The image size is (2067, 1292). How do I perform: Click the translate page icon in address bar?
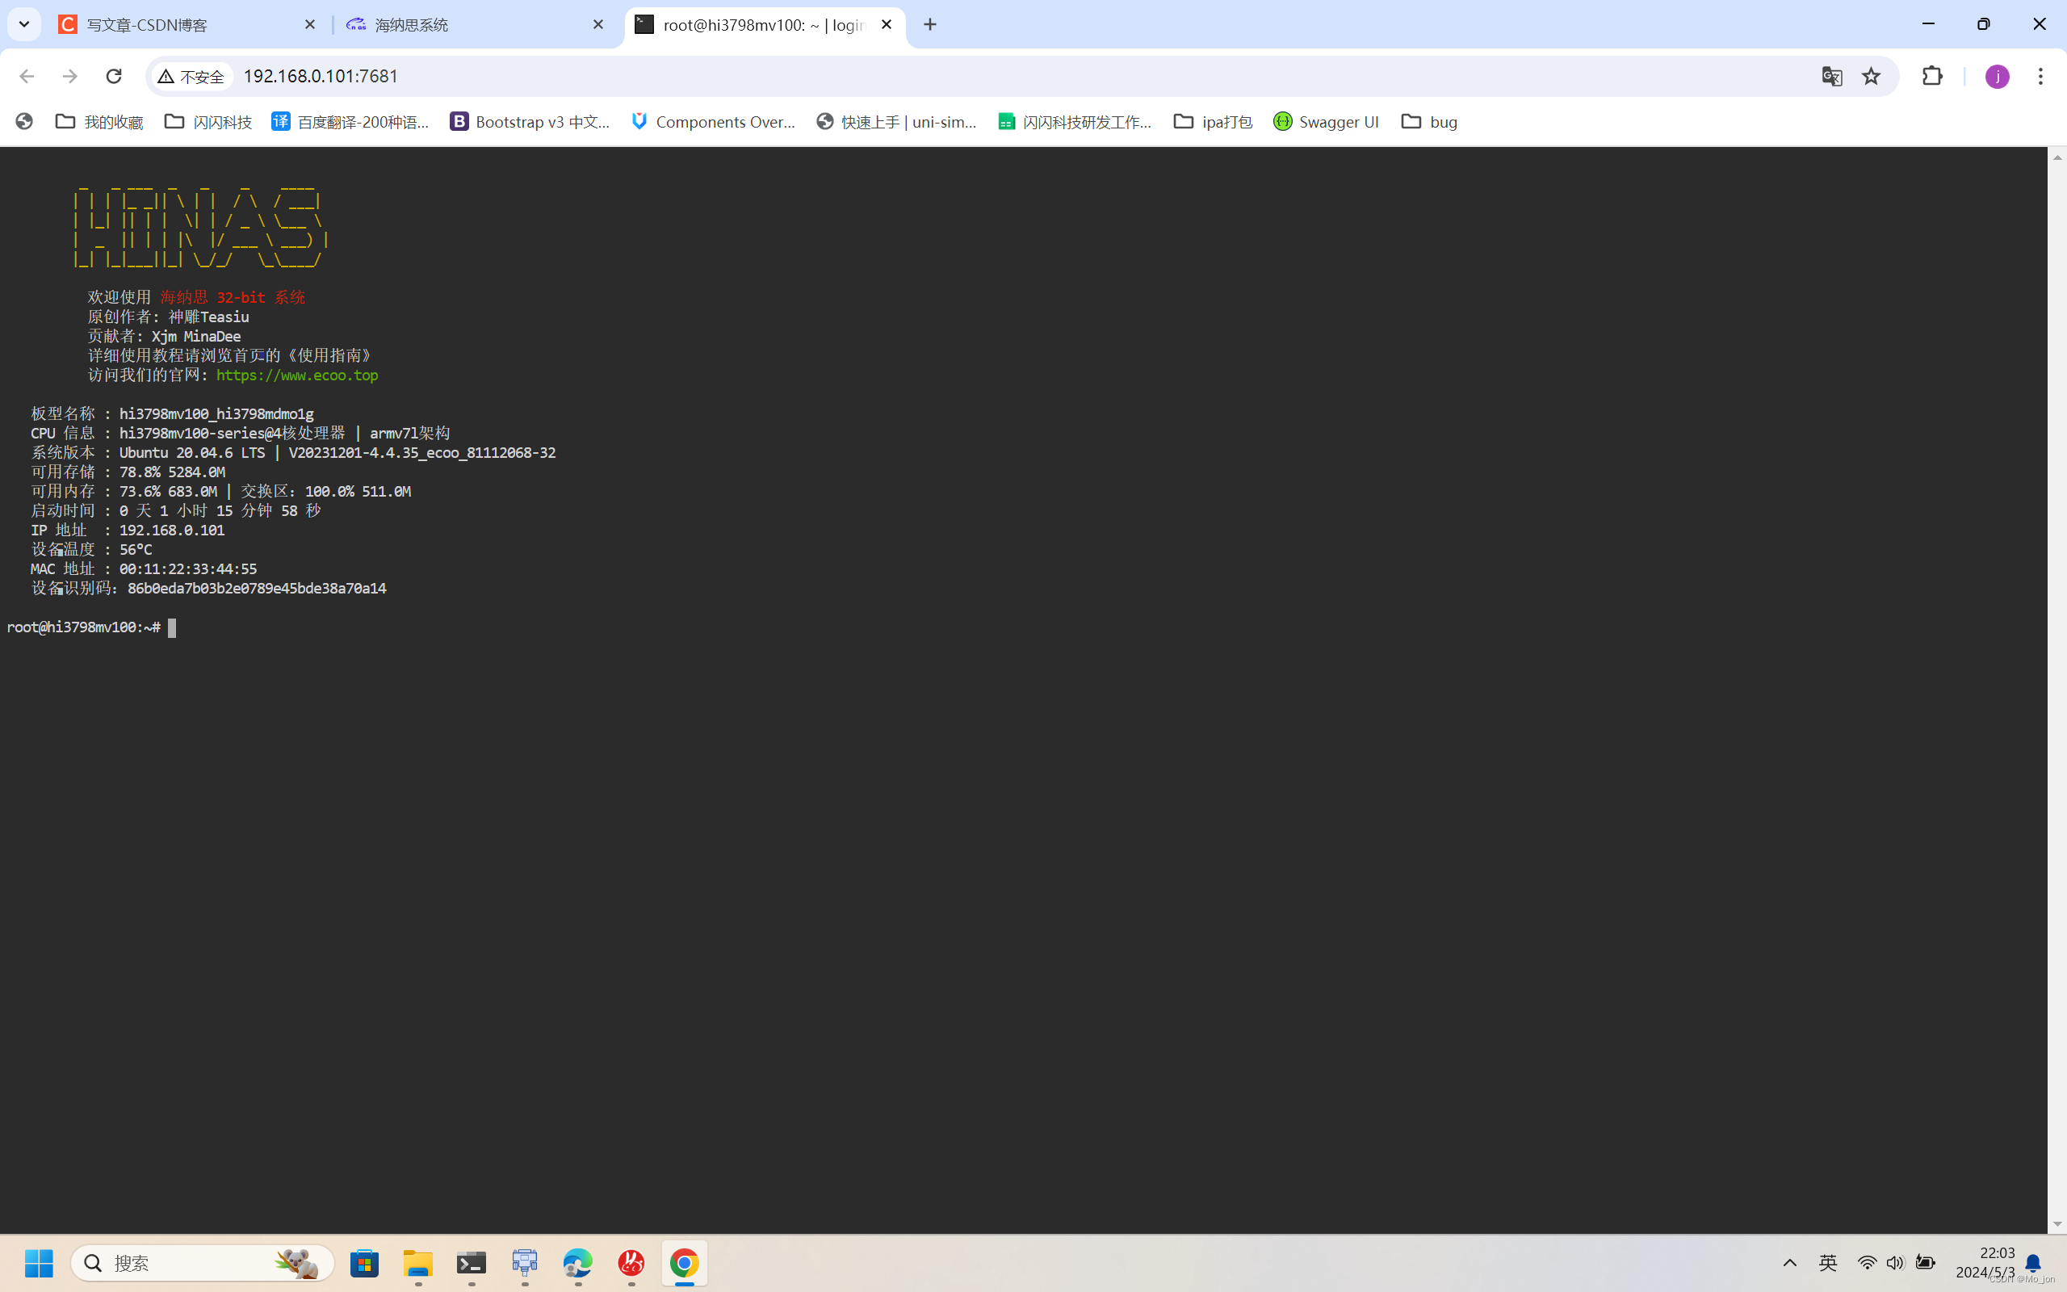1830,76
